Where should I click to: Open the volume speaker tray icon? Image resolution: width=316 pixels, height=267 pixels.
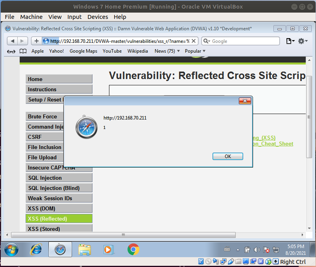pos(257,250)
